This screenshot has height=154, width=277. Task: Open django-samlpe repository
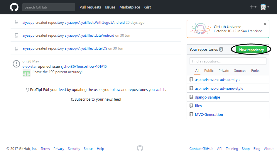click(x=207, y=97)
